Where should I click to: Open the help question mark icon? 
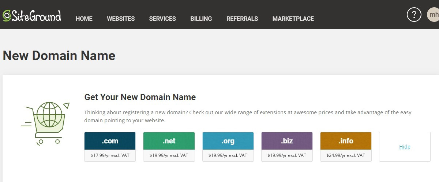tap(414, 15)
